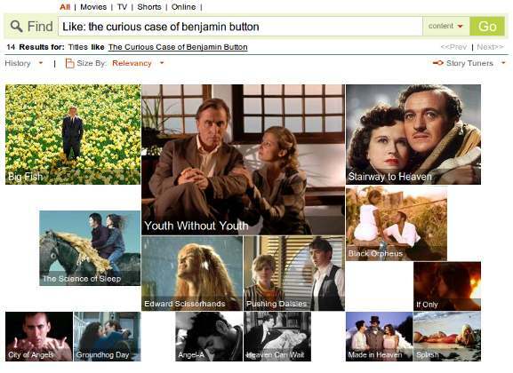Click the magnifying glass Find icon
The height and width of the screenshot is (373, 513).
point(16,26)
